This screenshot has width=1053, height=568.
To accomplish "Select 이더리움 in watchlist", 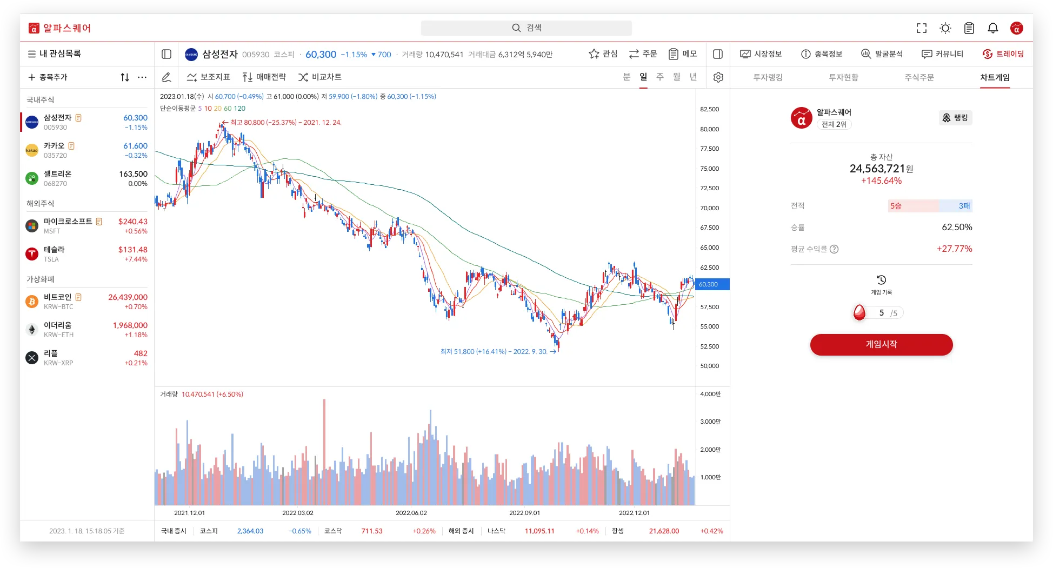I will tap(86, 330).
